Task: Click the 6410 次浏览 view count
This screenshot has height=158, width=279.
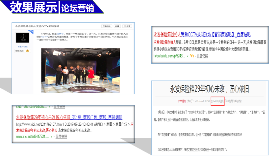Action: tap(218, 101)
